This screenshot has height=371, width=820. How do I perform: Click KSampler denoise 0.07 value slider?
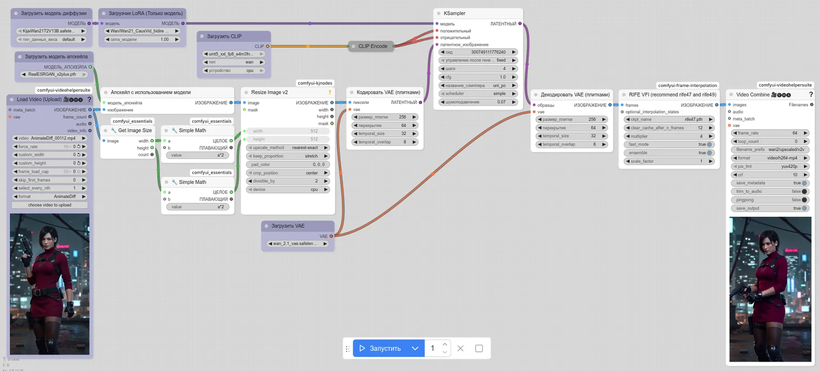pos(478,102)
